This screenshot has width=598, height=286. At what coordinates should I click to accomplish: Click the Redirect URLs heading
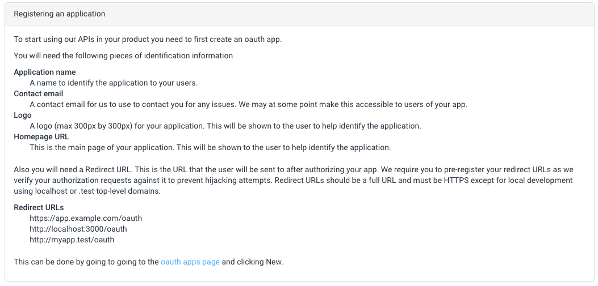[39, 207]
